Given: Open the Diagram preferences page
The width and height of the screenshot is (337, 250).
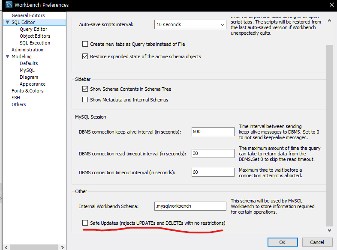Looking at the screenshot, I should click(29, 77).
